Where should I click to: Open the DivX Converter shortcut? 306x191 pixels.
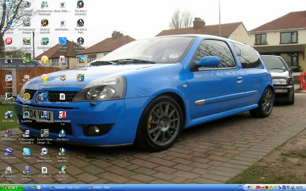tap(8, 78)
